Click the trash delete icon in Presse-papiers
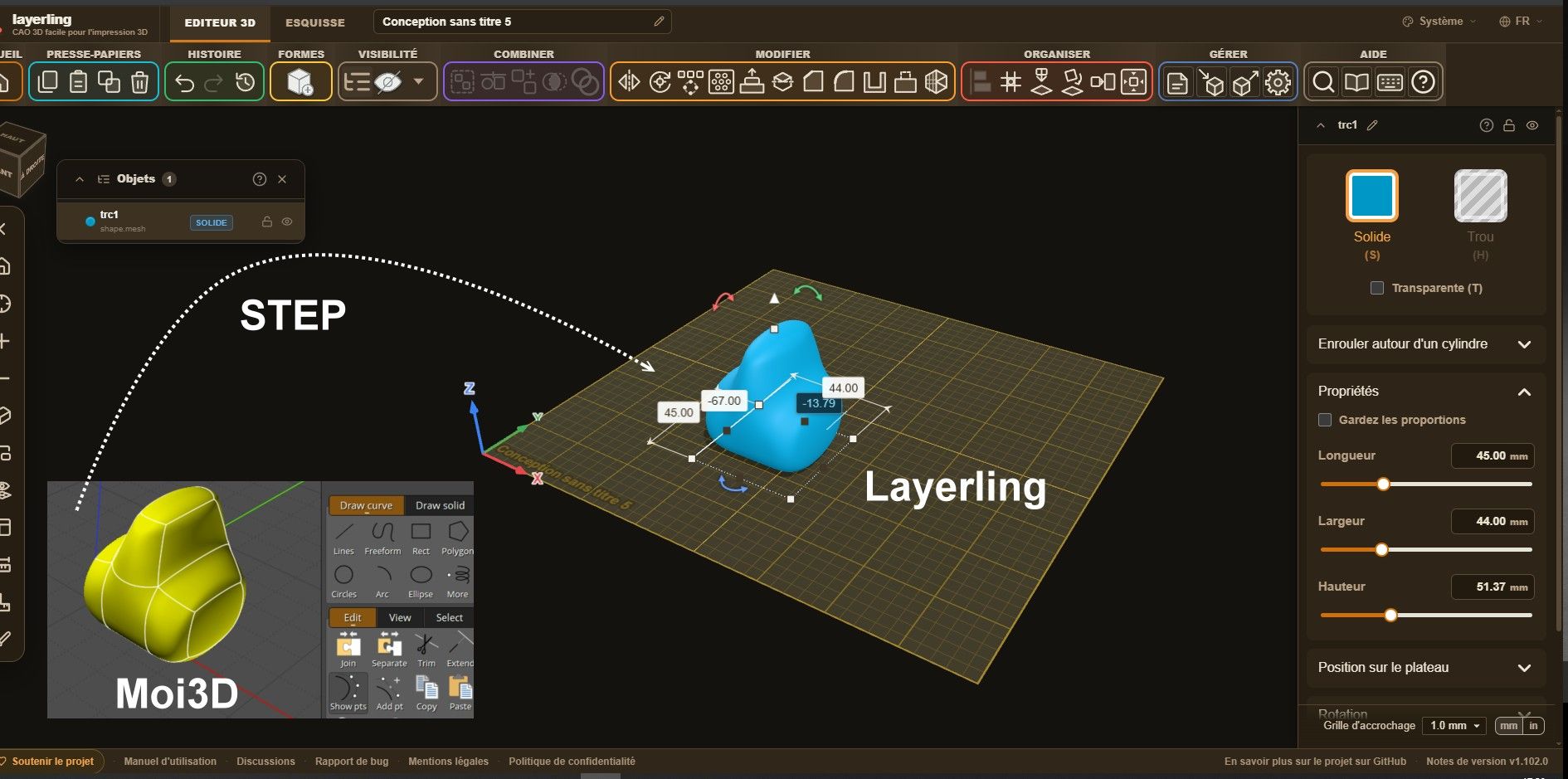The height and width of the screenshot is (779, 1568). tap(140, 82)
